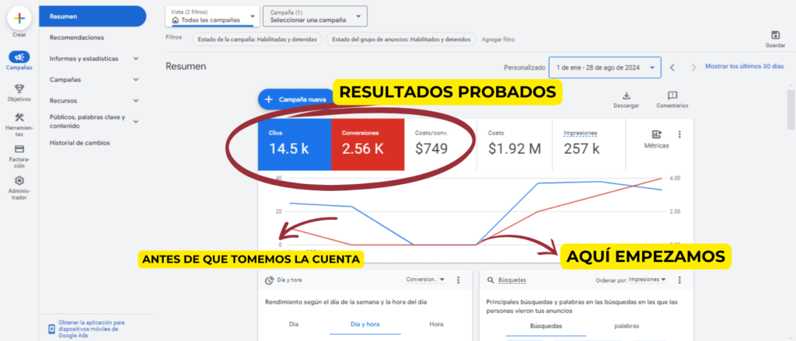Select the Clics metric card
This screenshot has width=796, height=341.
pos(295,144)
